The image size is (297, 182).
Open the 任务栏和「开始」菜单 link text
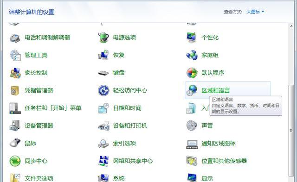[53, 108]
